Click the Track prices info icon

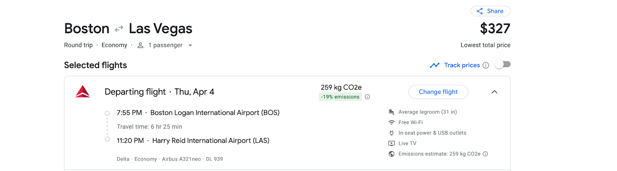coord(486,65)
